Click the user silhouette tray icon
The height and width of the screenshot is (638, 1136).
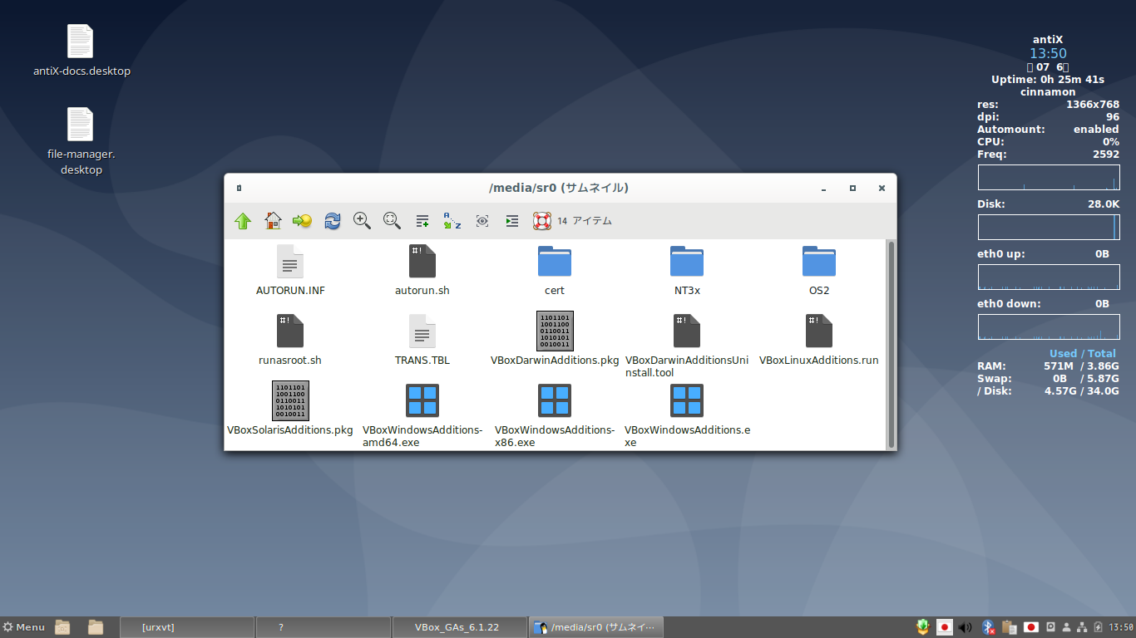1066,627
